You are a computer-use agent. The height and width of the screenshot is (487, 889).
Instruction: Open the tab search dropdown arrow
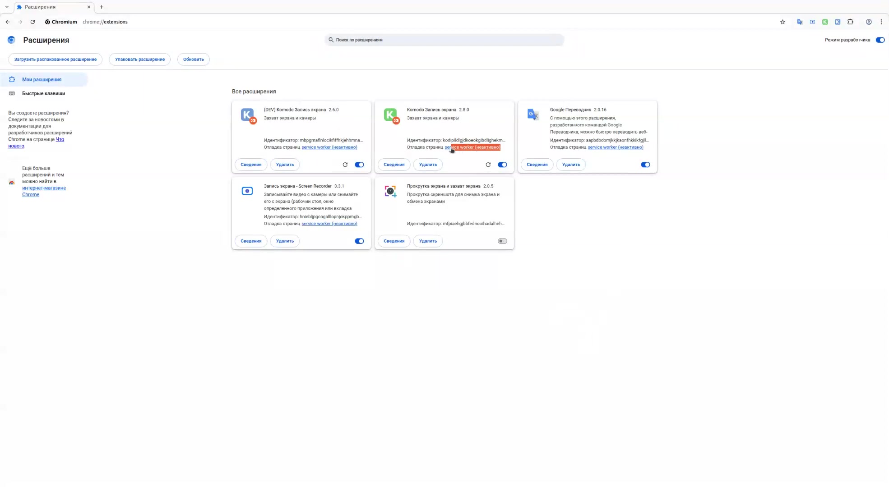point(7,7)
